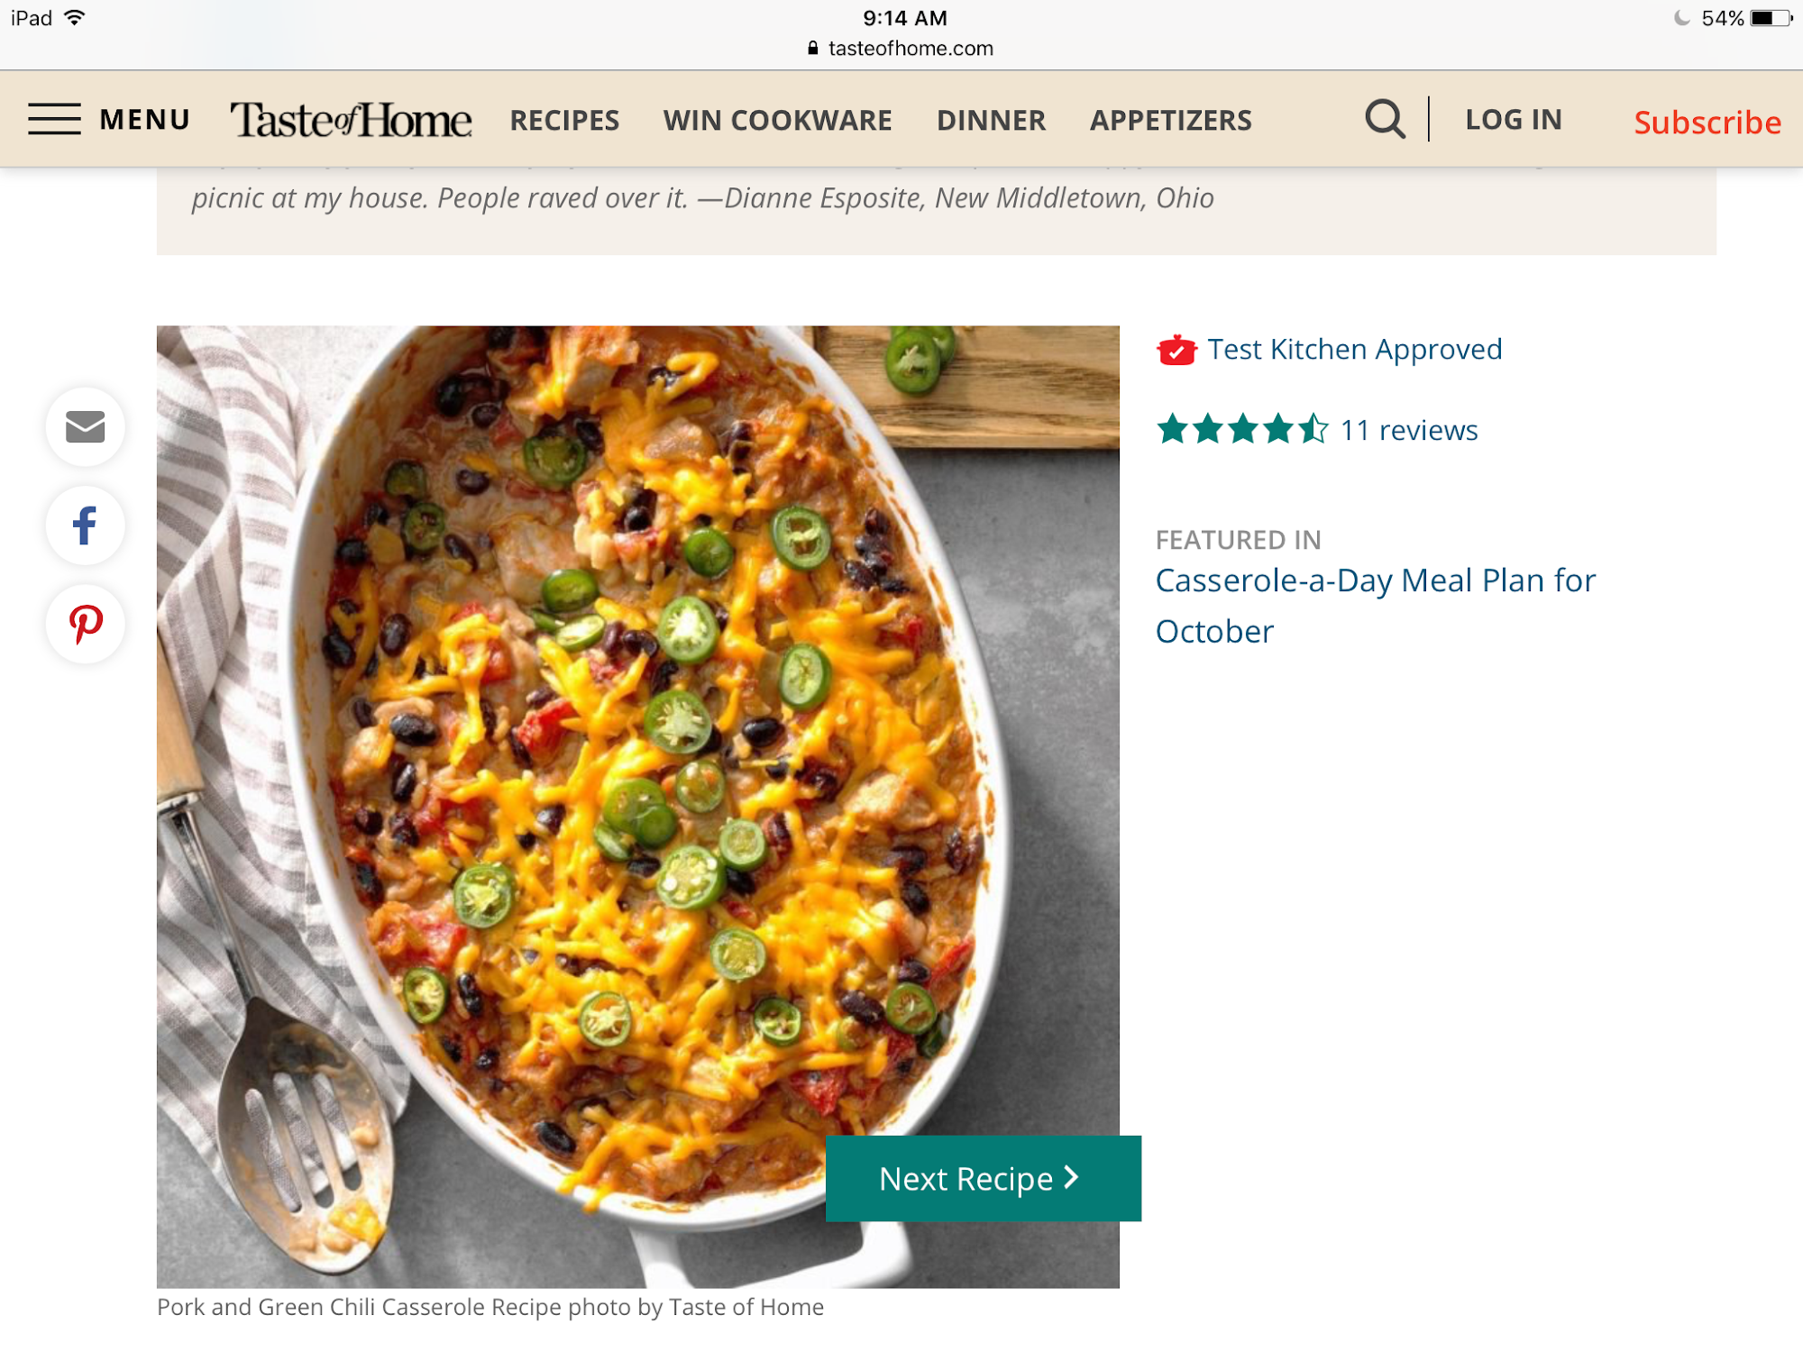Click the star rating display
Image resolution: width=1803 pixels, height=1352 pixels.
point(1242,429)
